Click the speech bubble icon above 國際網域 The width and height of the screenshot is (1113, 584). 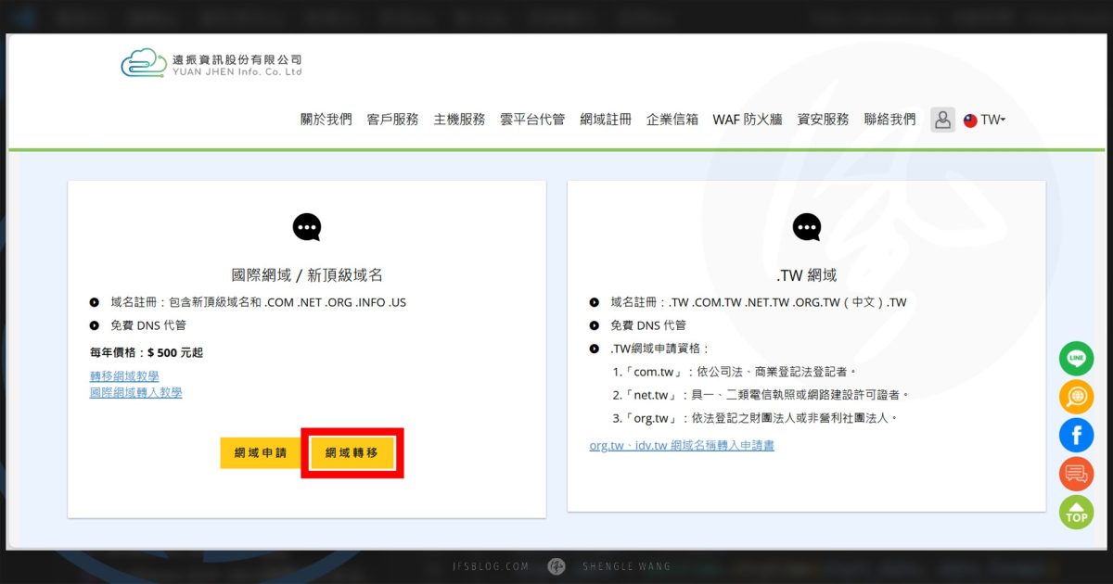pos(306,226)
